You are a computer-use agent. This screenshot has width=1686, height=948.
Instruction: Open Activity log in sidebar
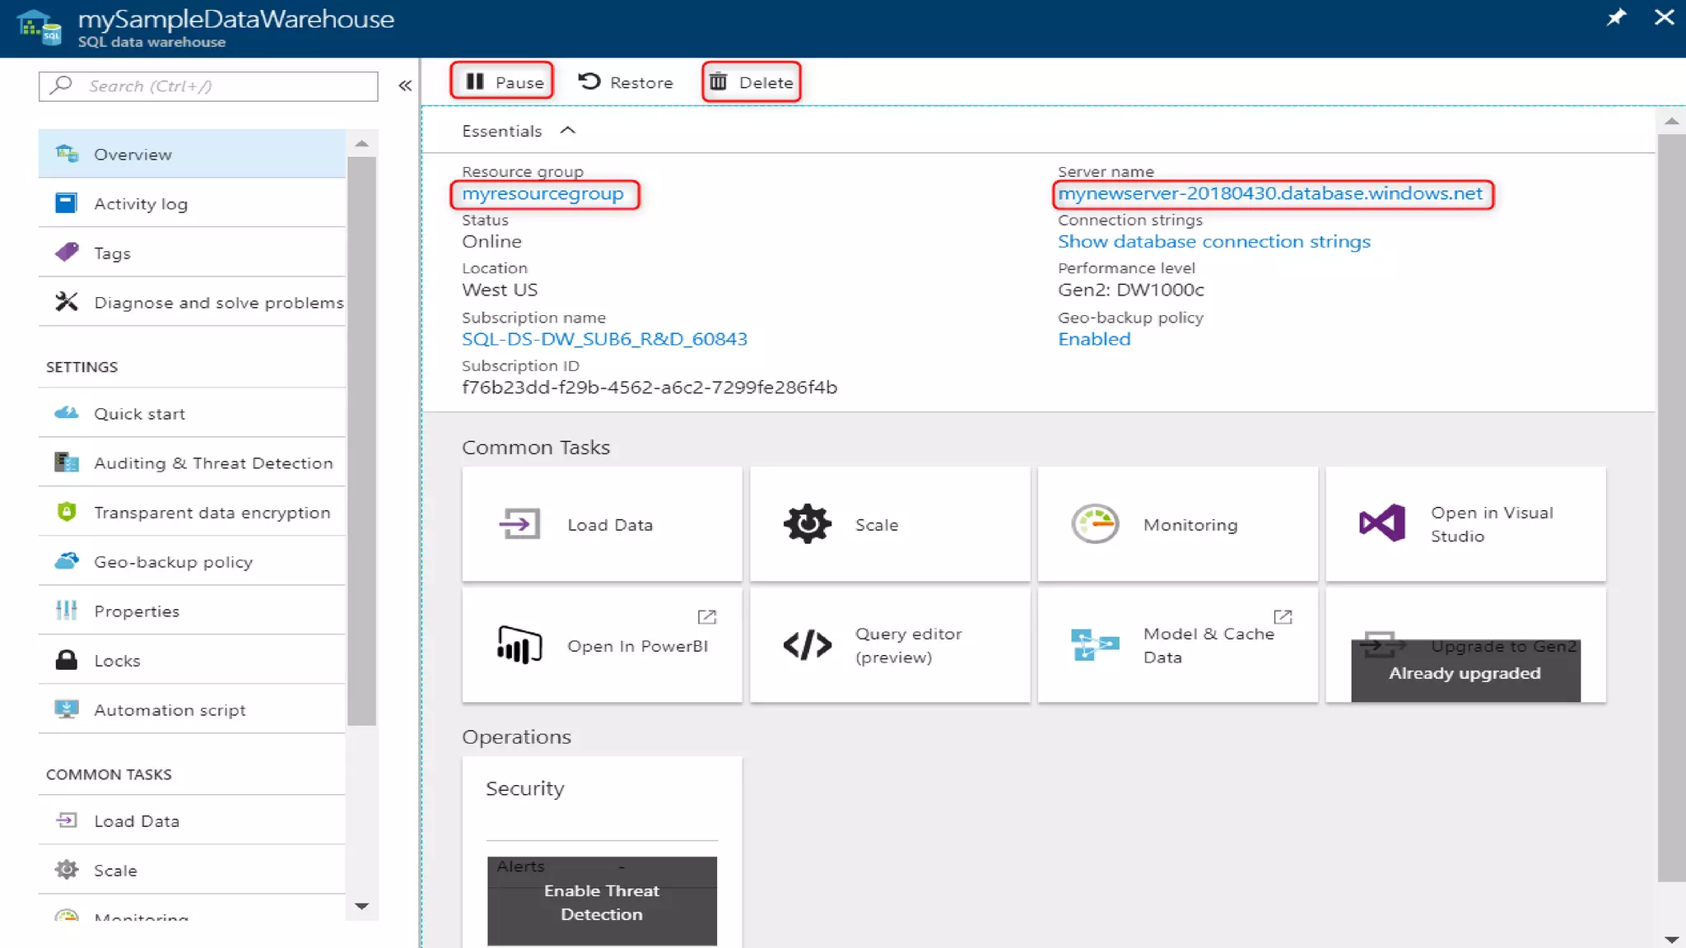(192, 203)
